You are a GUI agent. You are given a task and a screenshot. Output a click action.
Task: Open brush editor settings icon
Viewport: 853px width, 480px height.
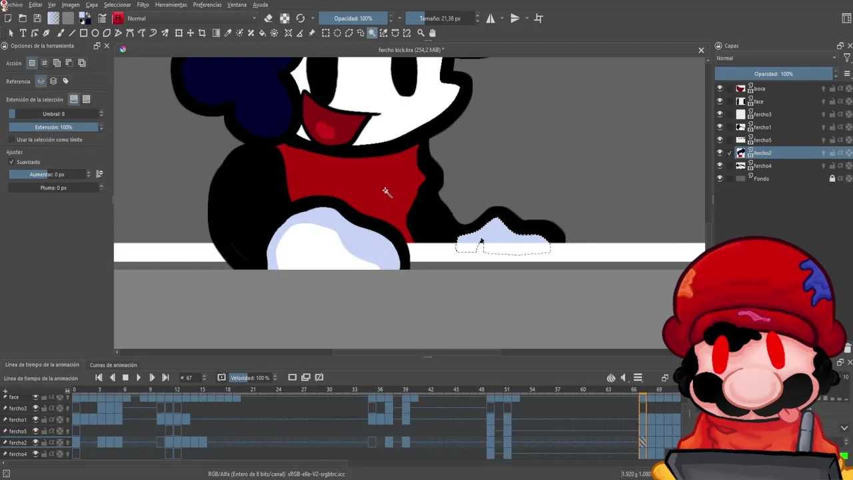(x=102, y=18)
